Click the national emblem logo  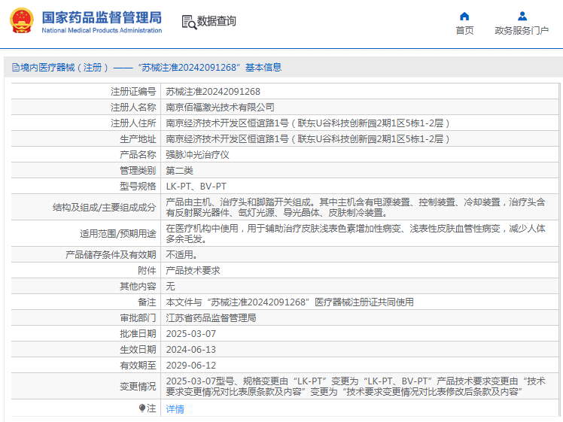click(22, 20)
